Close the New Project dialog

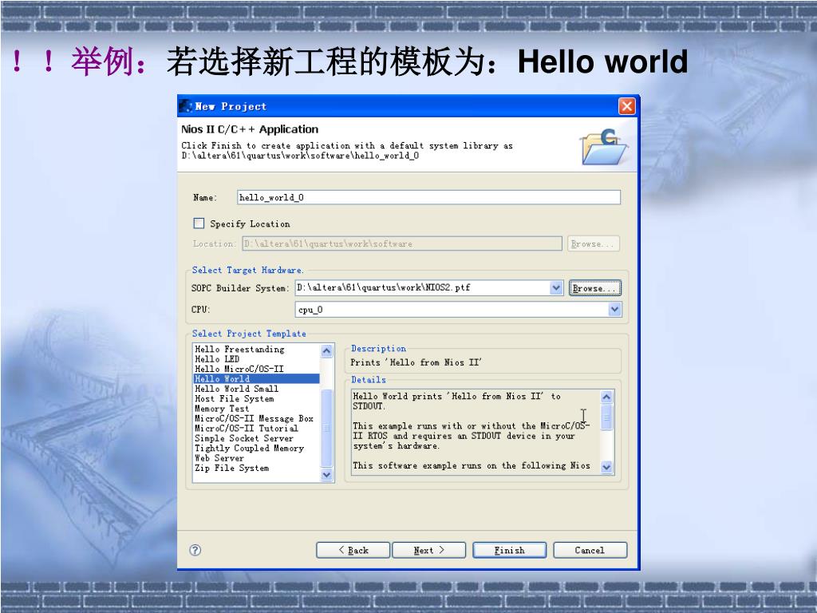627,106
